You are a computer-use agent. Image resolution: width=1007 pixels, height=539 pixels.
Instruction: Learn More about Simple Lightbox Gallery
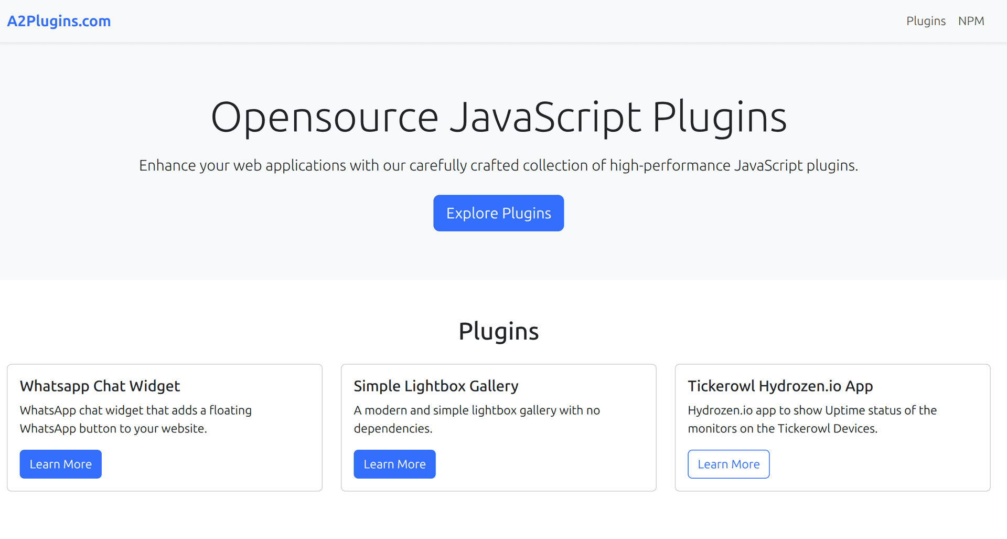394,464
